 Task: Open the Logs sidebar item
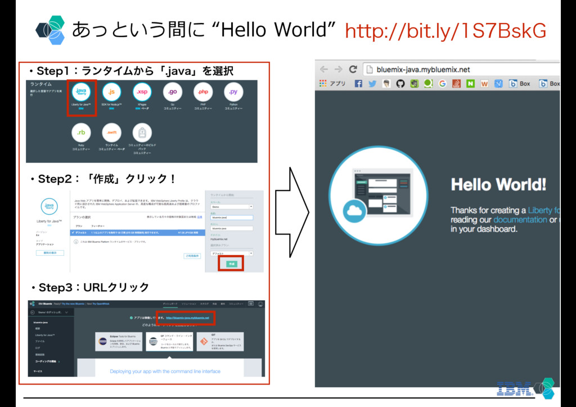pos(38,348)
